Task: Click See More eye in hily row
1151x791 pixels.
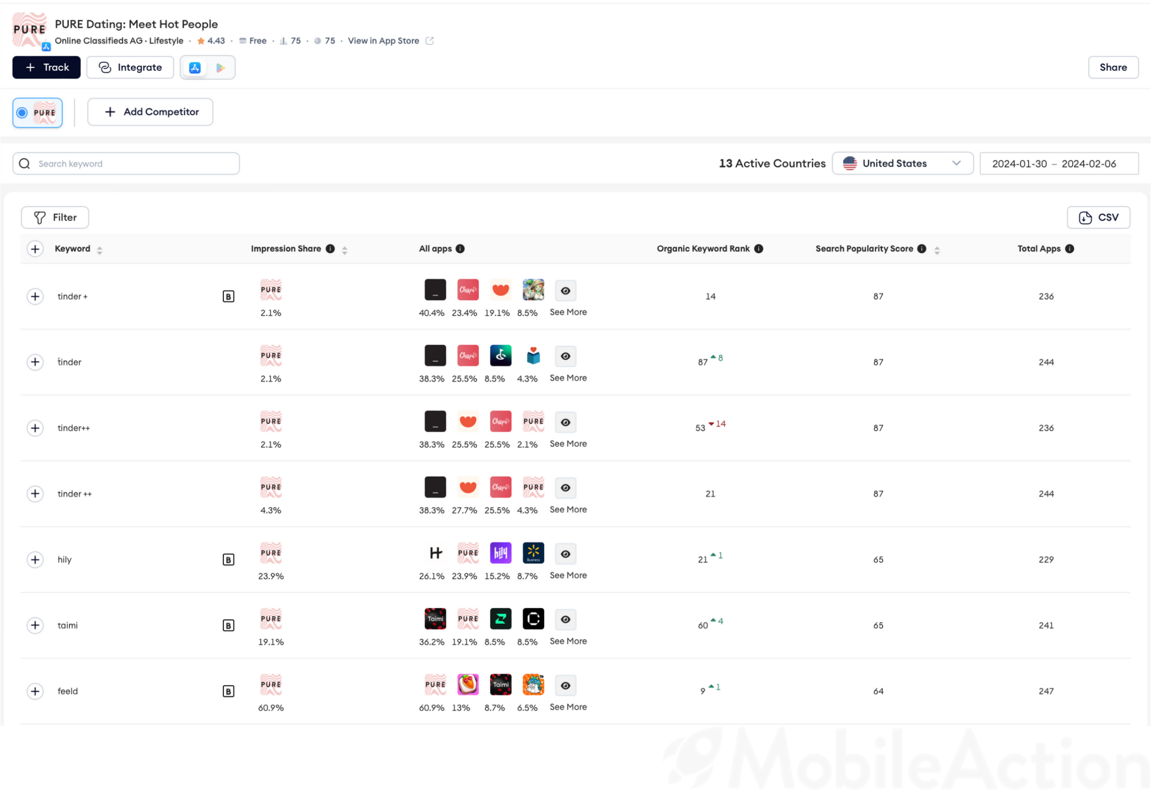Action: (566, 554)
